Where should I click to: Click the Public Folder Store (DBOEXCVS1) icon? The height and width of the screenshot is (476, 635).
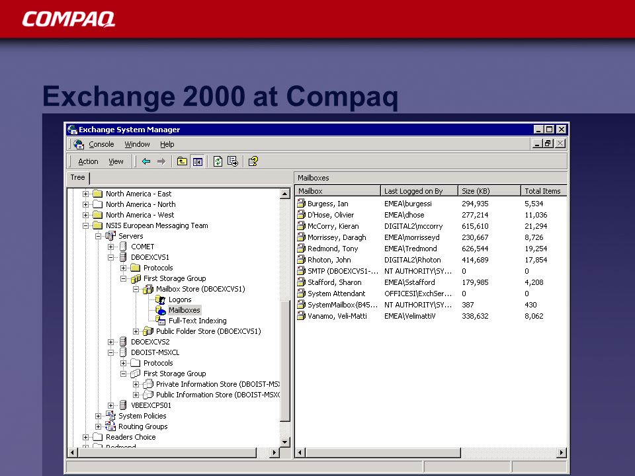148,331
